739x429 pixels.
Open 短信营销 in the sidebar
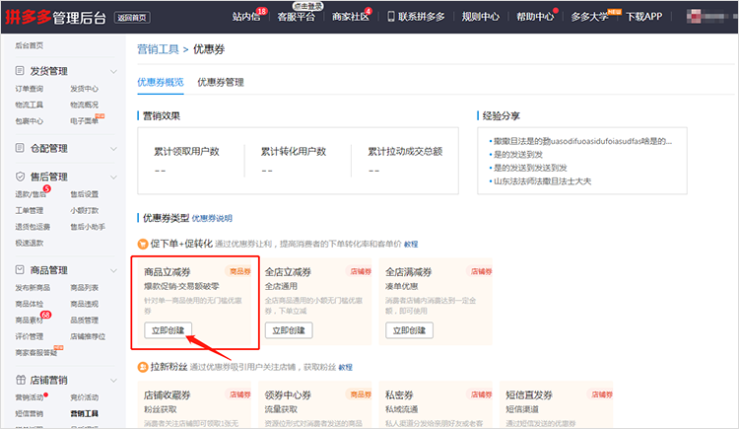click(x=30, y=414)
